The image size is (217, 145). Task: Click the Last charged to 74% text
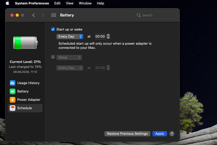(25, 67)
